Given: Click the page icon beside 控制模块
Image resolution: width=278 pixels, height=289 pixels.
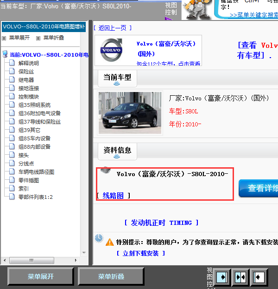Looking at the screenshot, I should [x=12, y=96].
